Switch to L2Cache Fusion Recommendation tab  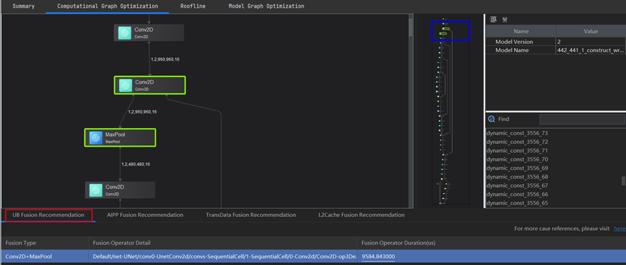pyautogui.click(x=361, y=215)
